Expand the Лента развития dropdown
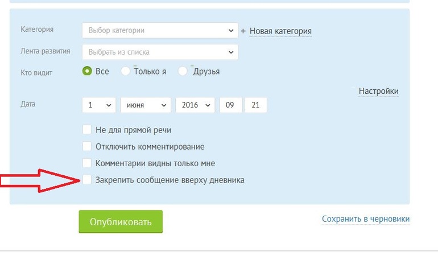Screen dimensions: 438x256 [159, 52]
